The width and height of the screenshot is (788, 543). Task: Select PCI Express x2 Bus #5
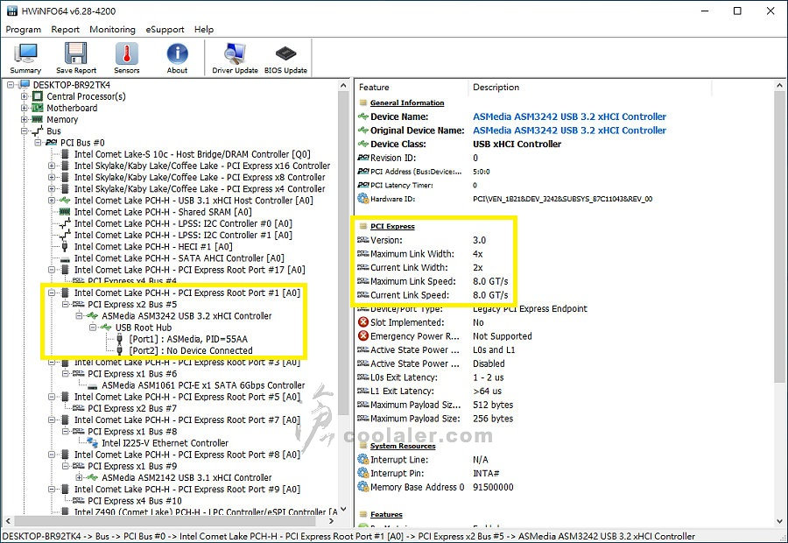click(132, 304)
